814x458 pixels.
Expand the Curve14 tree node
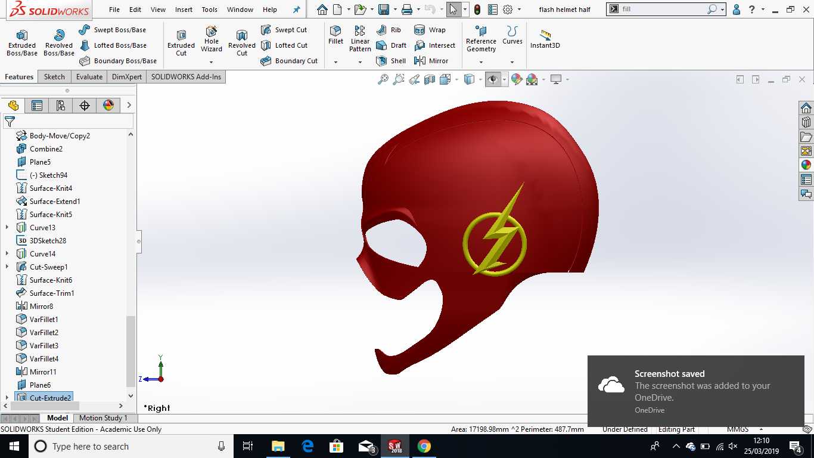7,254
